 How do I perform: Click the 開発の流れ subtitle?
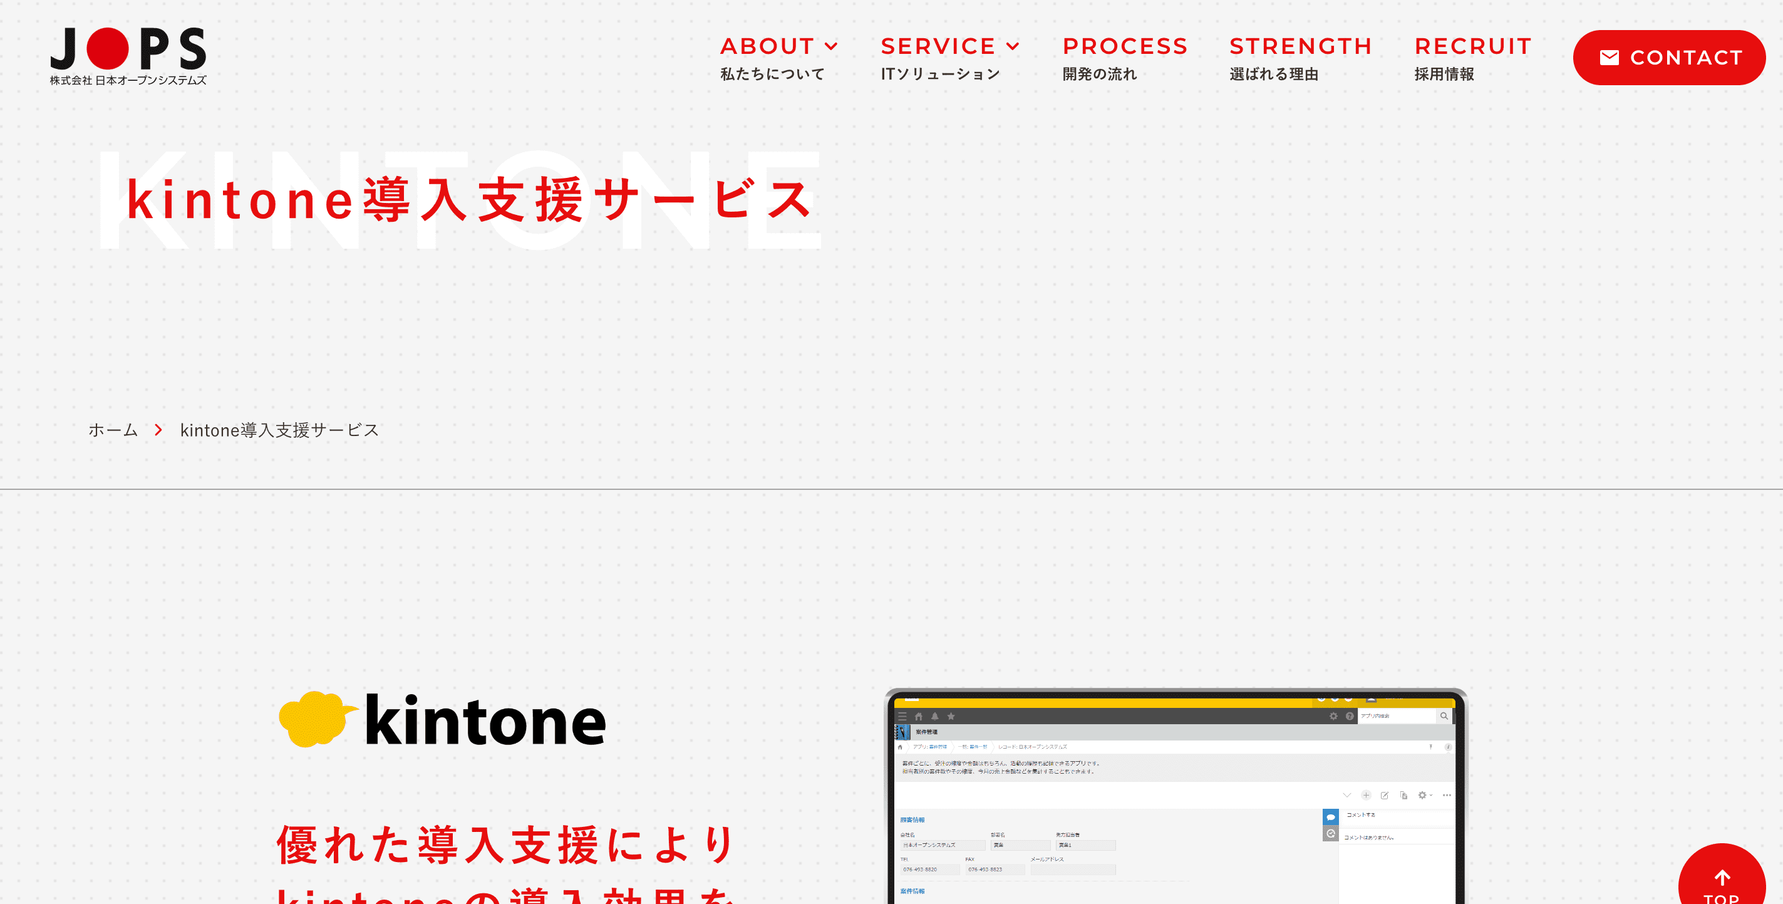point(1100,74)
